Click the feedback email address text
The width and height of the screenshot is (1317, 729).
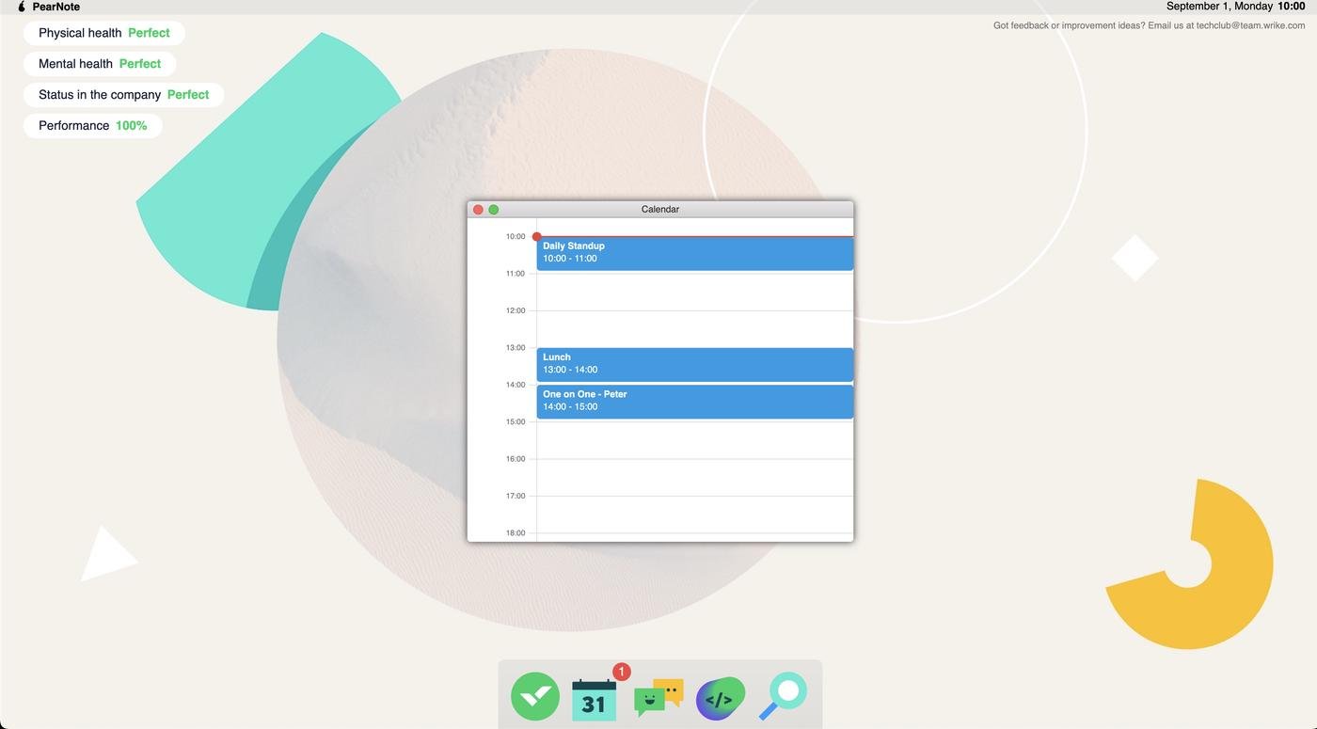1250,25
